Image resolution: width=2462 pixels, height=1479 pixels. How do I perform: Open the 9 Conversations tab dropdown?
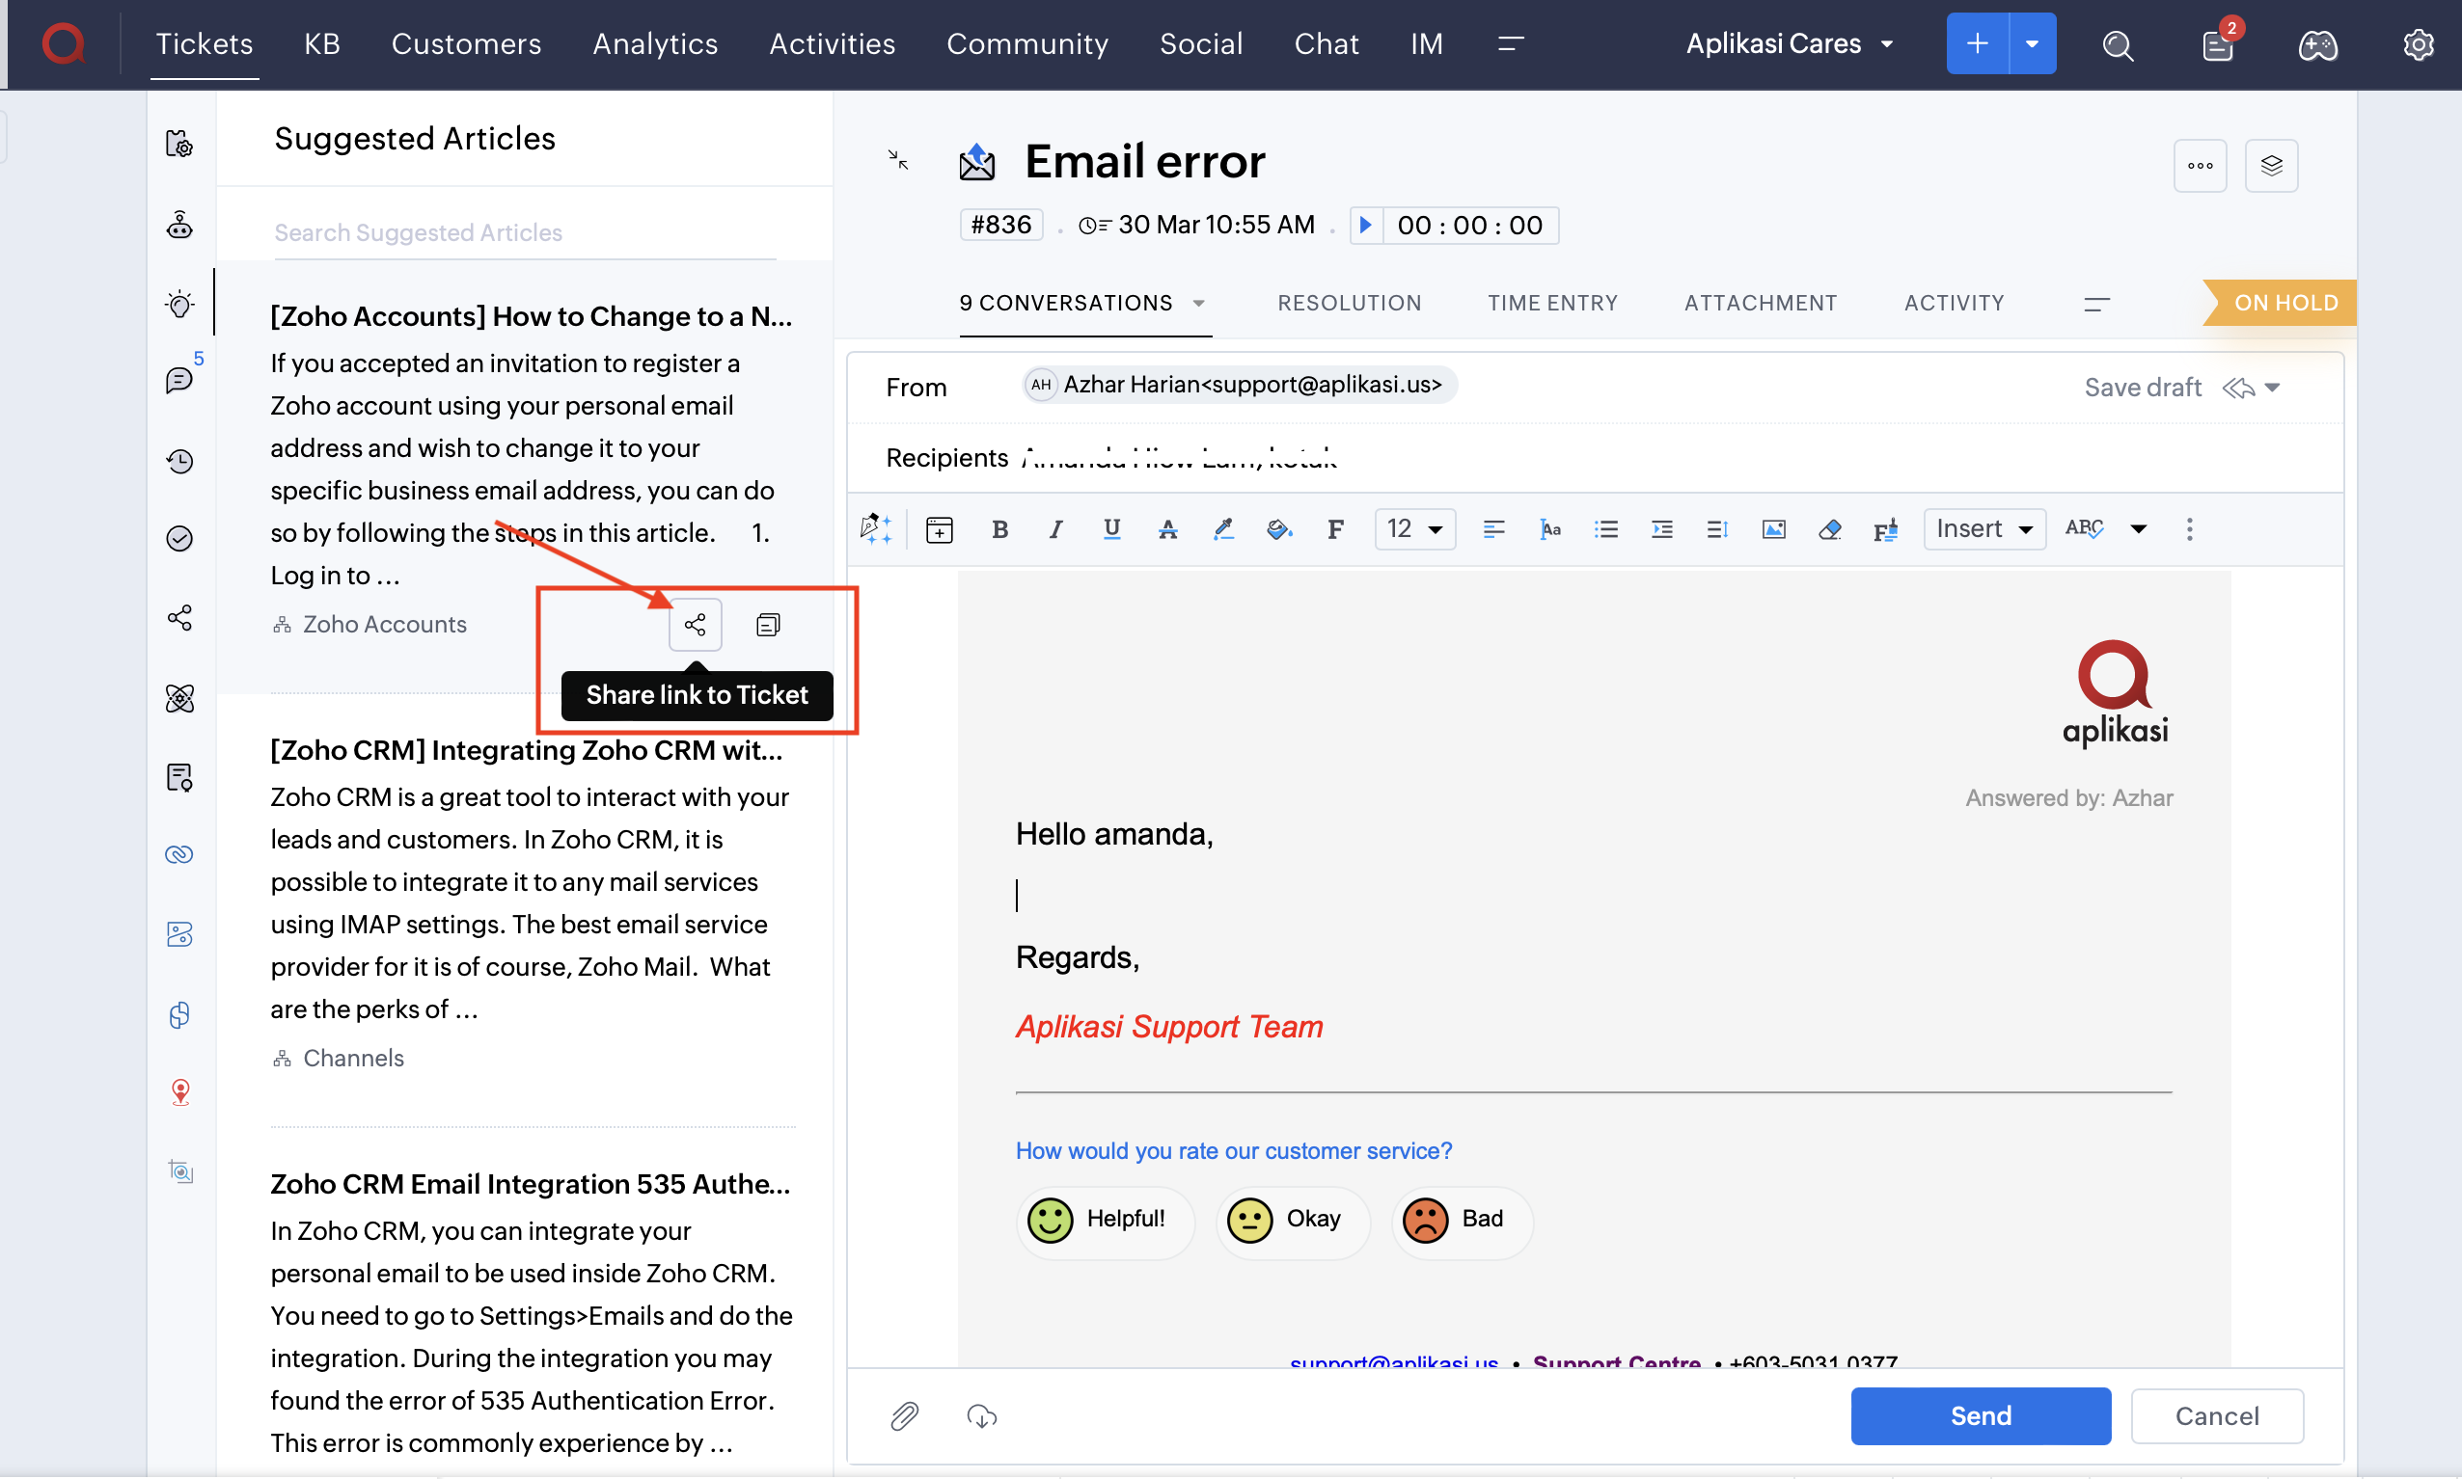[x=1197, y=303]
